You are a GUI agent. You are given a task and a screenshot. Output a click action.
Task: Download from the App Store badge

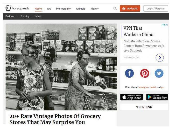coord(132,97)
